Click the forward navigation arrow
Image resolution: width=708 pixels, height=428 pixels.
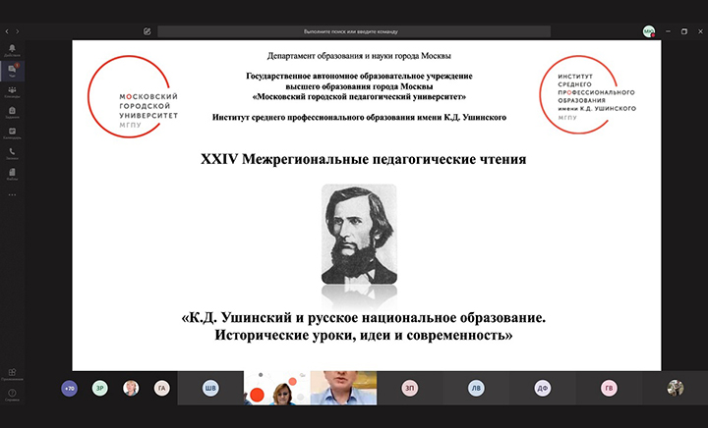tap(19, 31)
